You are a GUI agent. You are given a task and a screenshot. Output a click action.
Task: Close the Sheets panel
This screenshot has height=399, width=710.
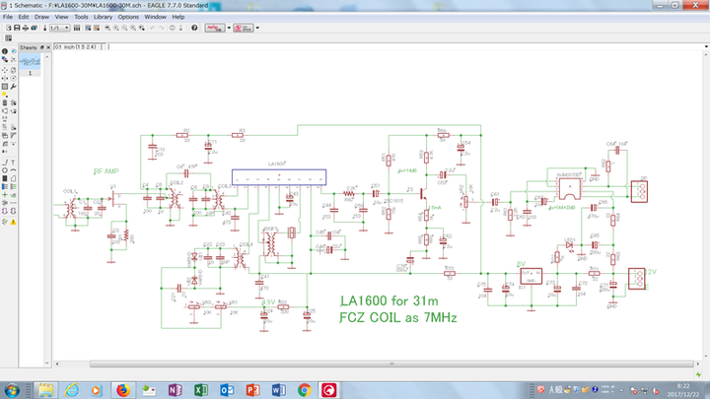(47, 46)
